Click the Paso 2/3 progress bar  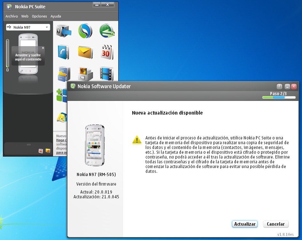pyautogui.click(x=279, y=98)
